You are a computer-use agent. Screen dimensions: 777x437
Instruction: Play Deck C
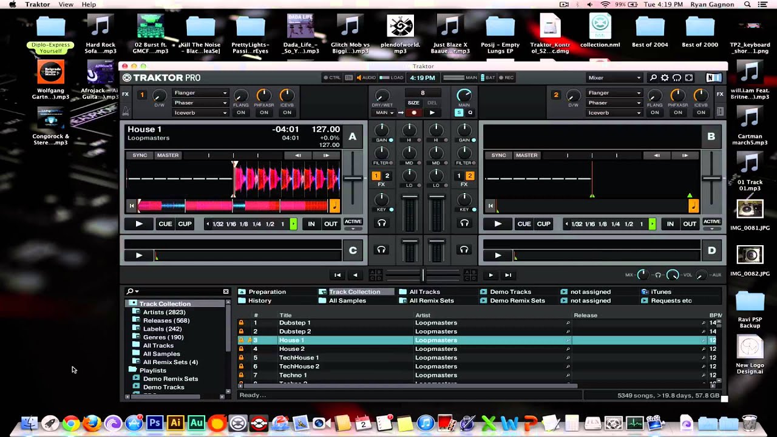coord(139,256)
